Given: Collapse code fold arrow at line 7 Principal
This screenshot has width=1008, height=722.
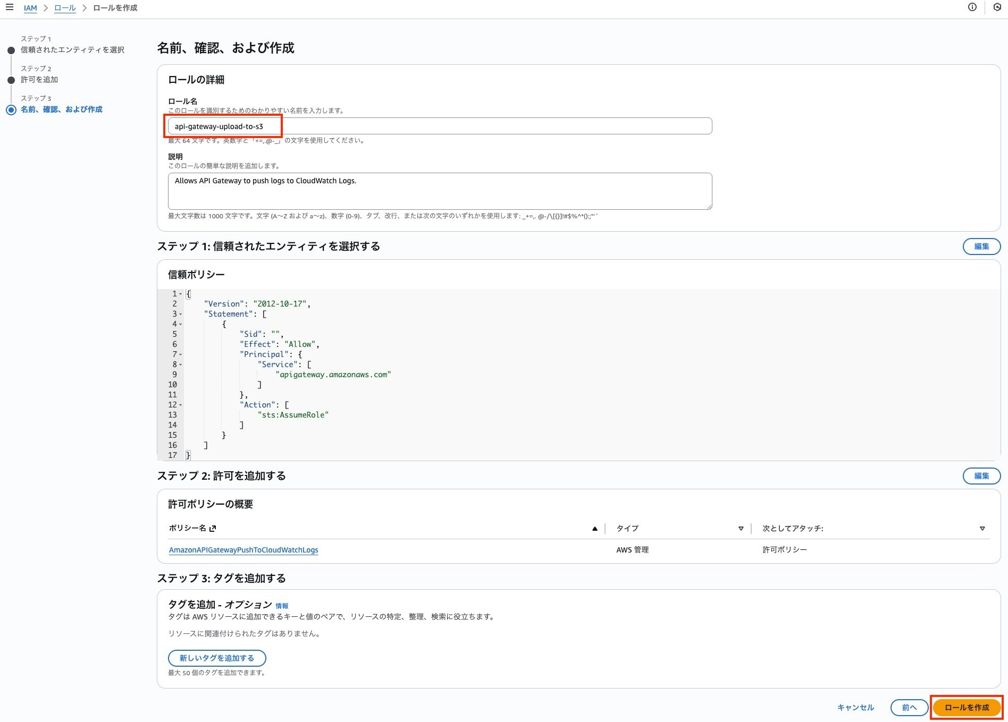Looking at the screenshot, I should (x=181, y=354).
